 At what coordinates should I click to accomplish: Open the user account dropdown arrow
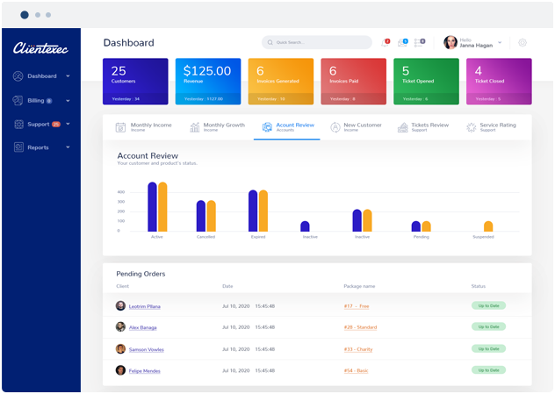[500, 42]
